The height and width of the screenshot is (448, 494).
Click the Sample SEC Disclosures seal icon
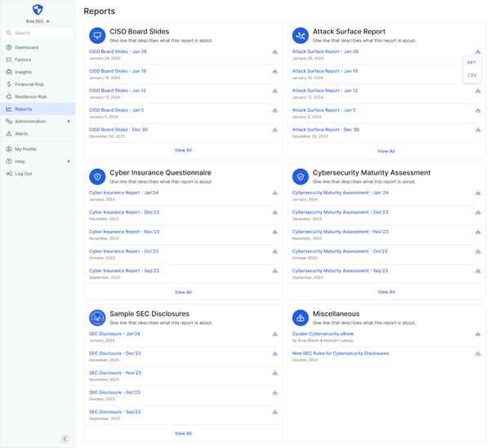click(x=97, y=317)
